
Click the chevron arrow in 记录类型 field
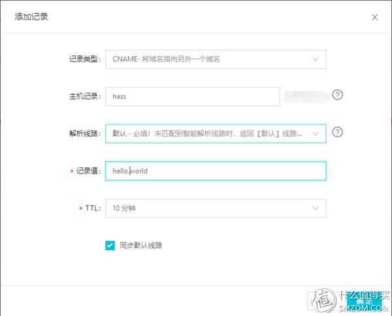316,59
